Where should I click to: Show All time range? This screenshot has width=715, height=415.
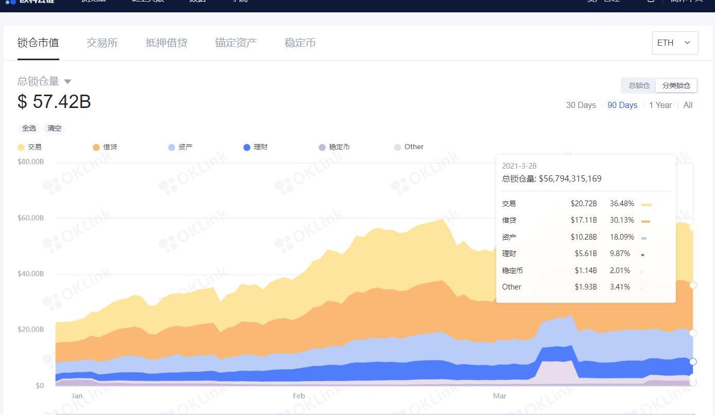[x=688, y=105]
